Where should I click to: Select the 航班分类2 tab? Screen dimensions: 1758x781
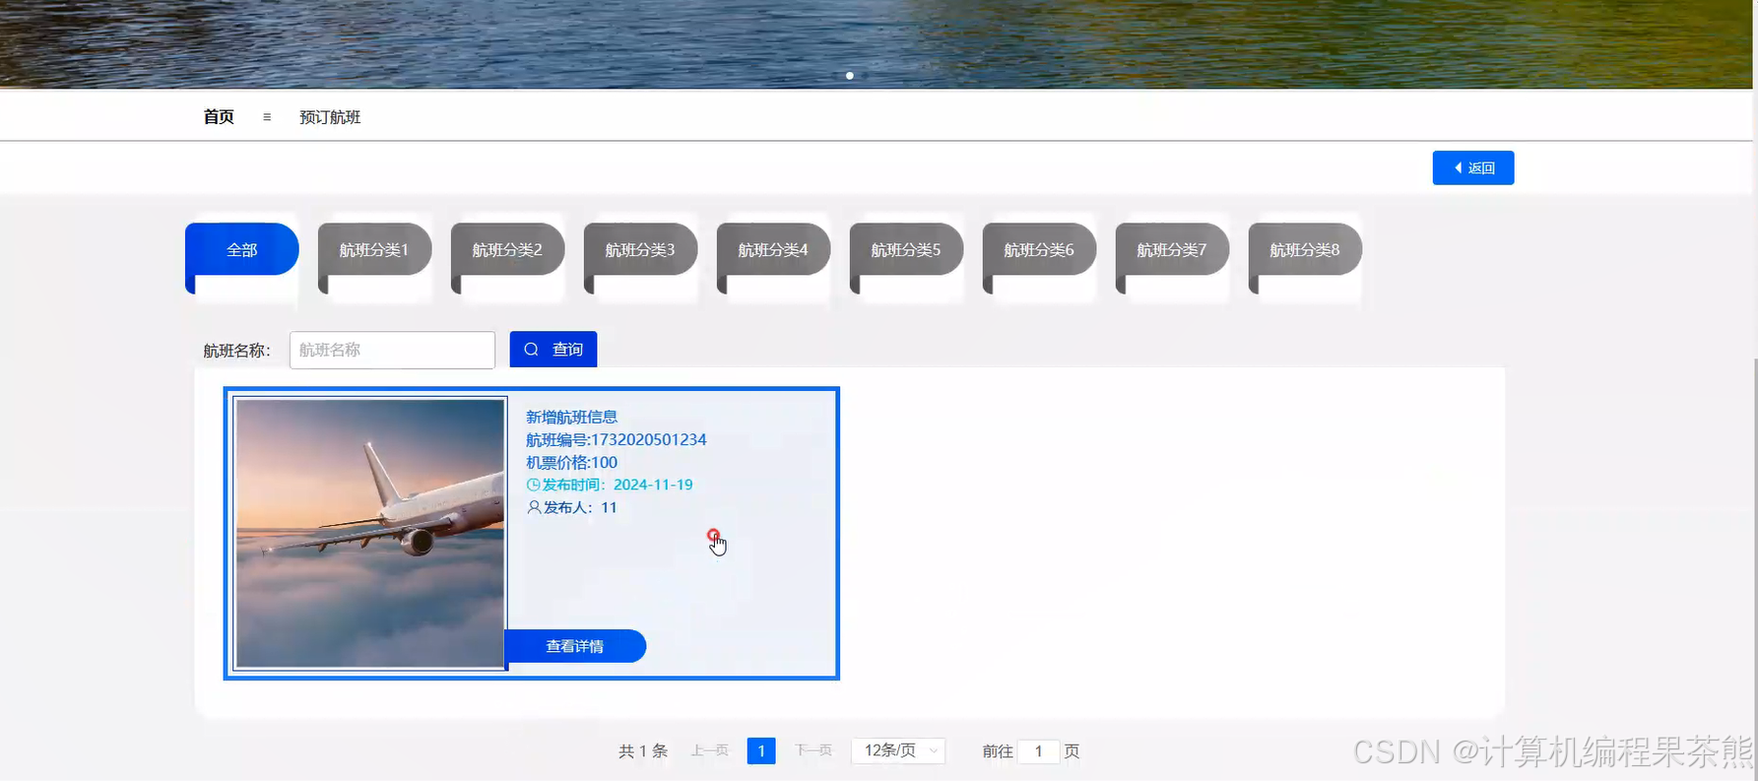coord(507,250)
